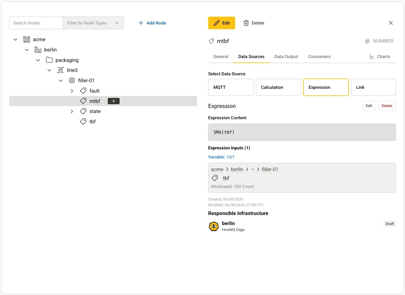Collapse the filler-01 node

(61, 81)
